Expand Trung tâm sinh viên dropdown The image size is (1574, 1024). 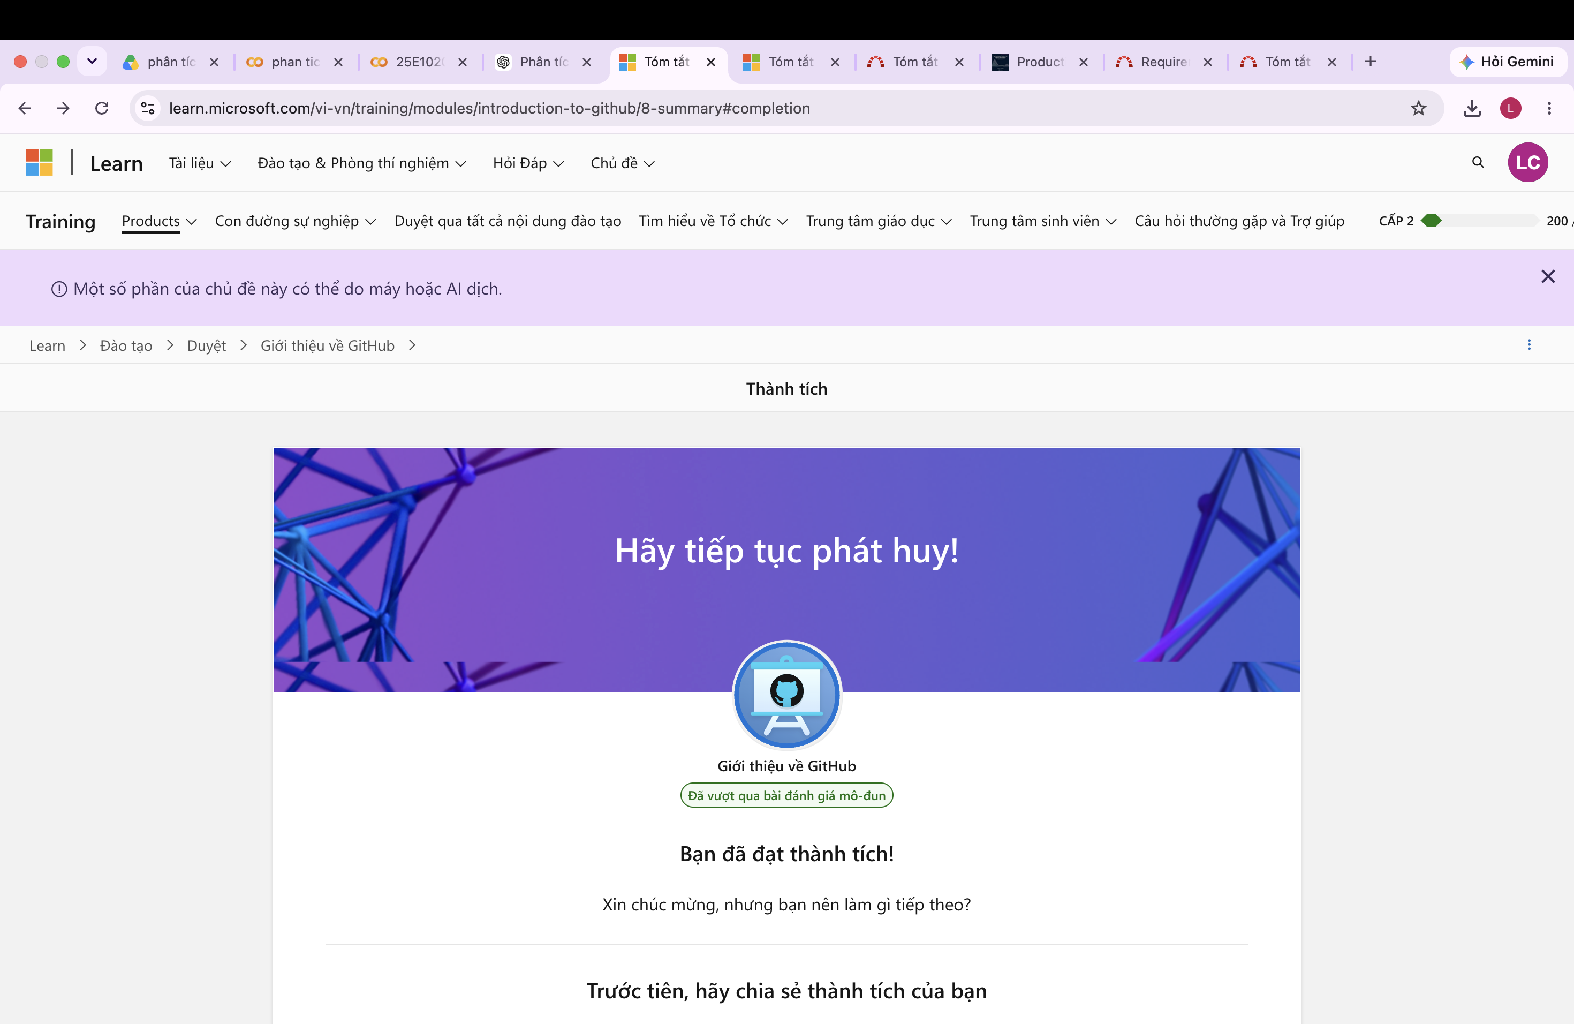click(x=1043, y=221)
